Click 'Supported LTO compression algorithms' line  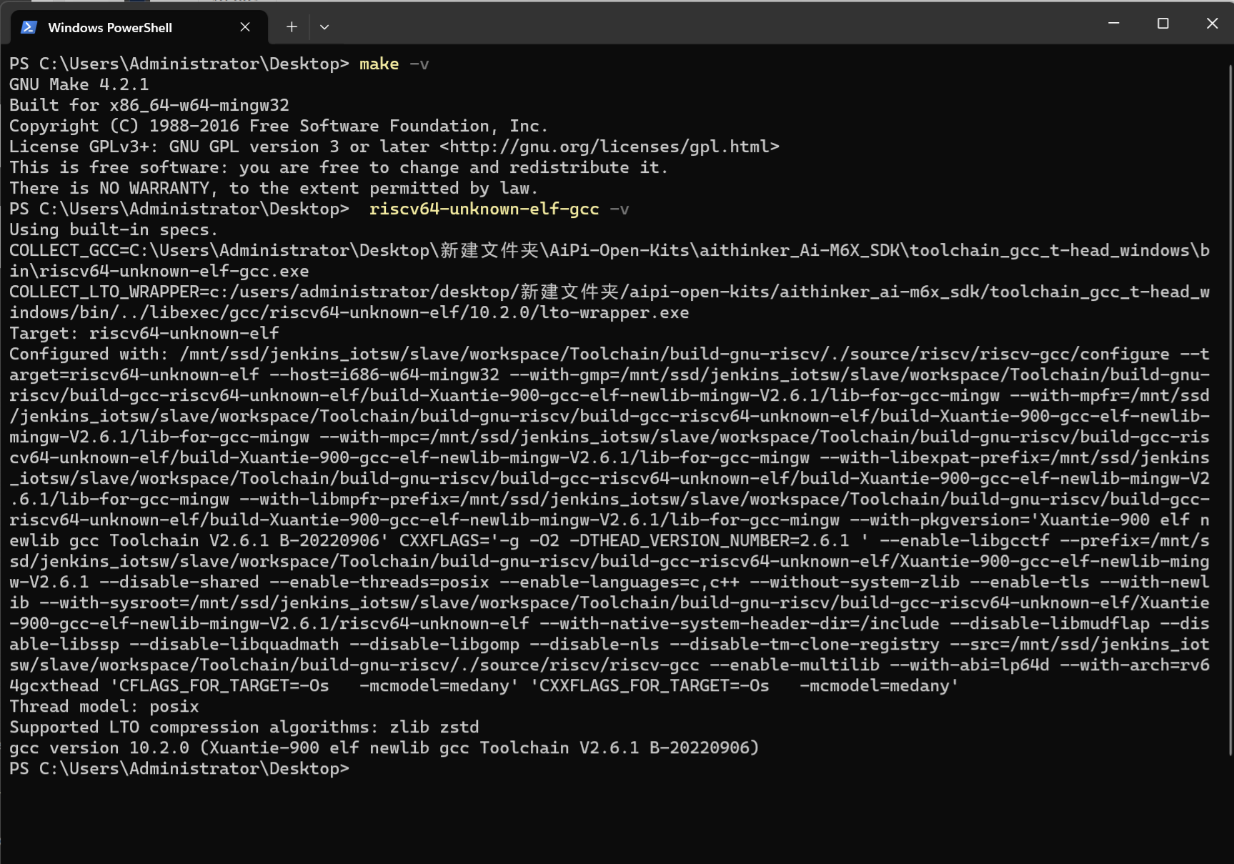tap(244, 728)
